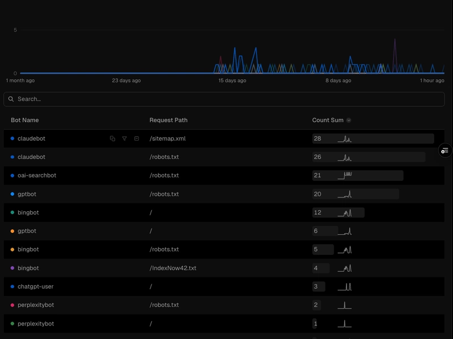The width and height of the screenshot is (453, 339).
Task: Click sparkline in oai-searchbot row
Action: point(345,176)
